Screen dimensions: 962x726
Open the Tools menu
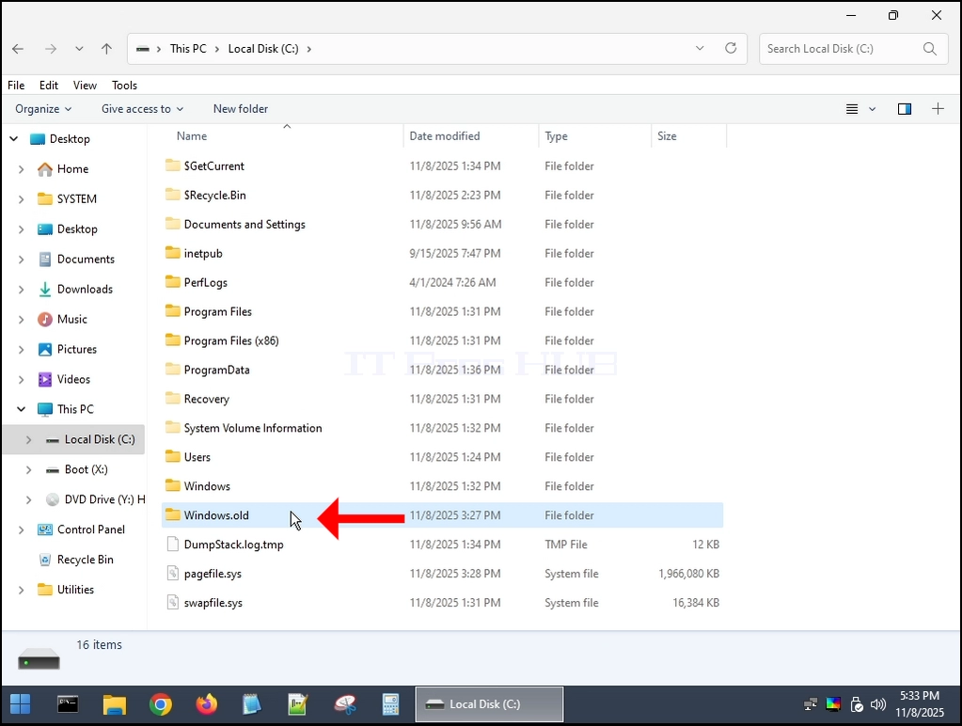[124, 86]
